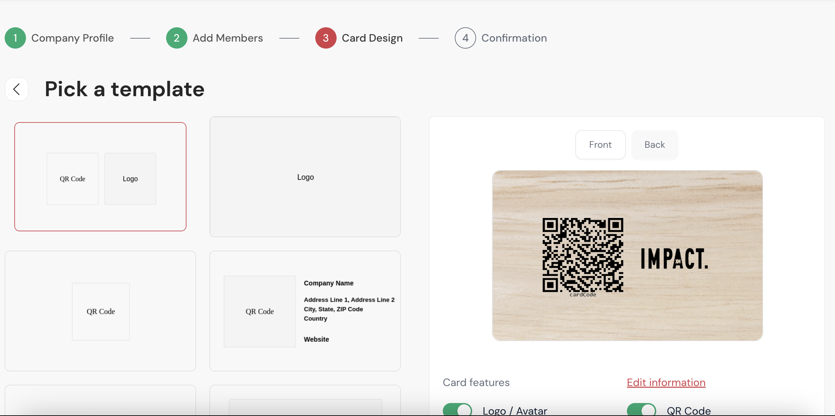Select the QR Code and Logo template
This screenshot has width=835, height=416.
[100, 176]
